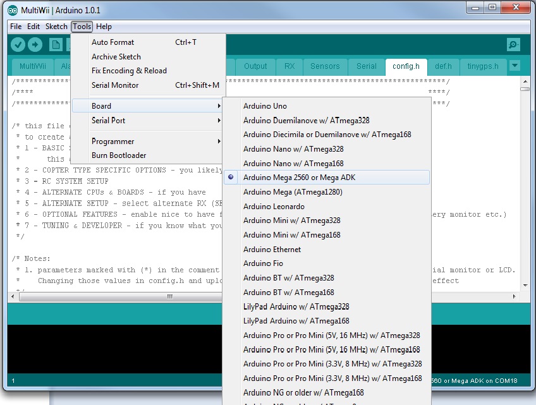Image resolution: width=536 pixels, height=405 pixels.
Task: Click the vertical scrollbar down arrow
Action: [525, 286]
